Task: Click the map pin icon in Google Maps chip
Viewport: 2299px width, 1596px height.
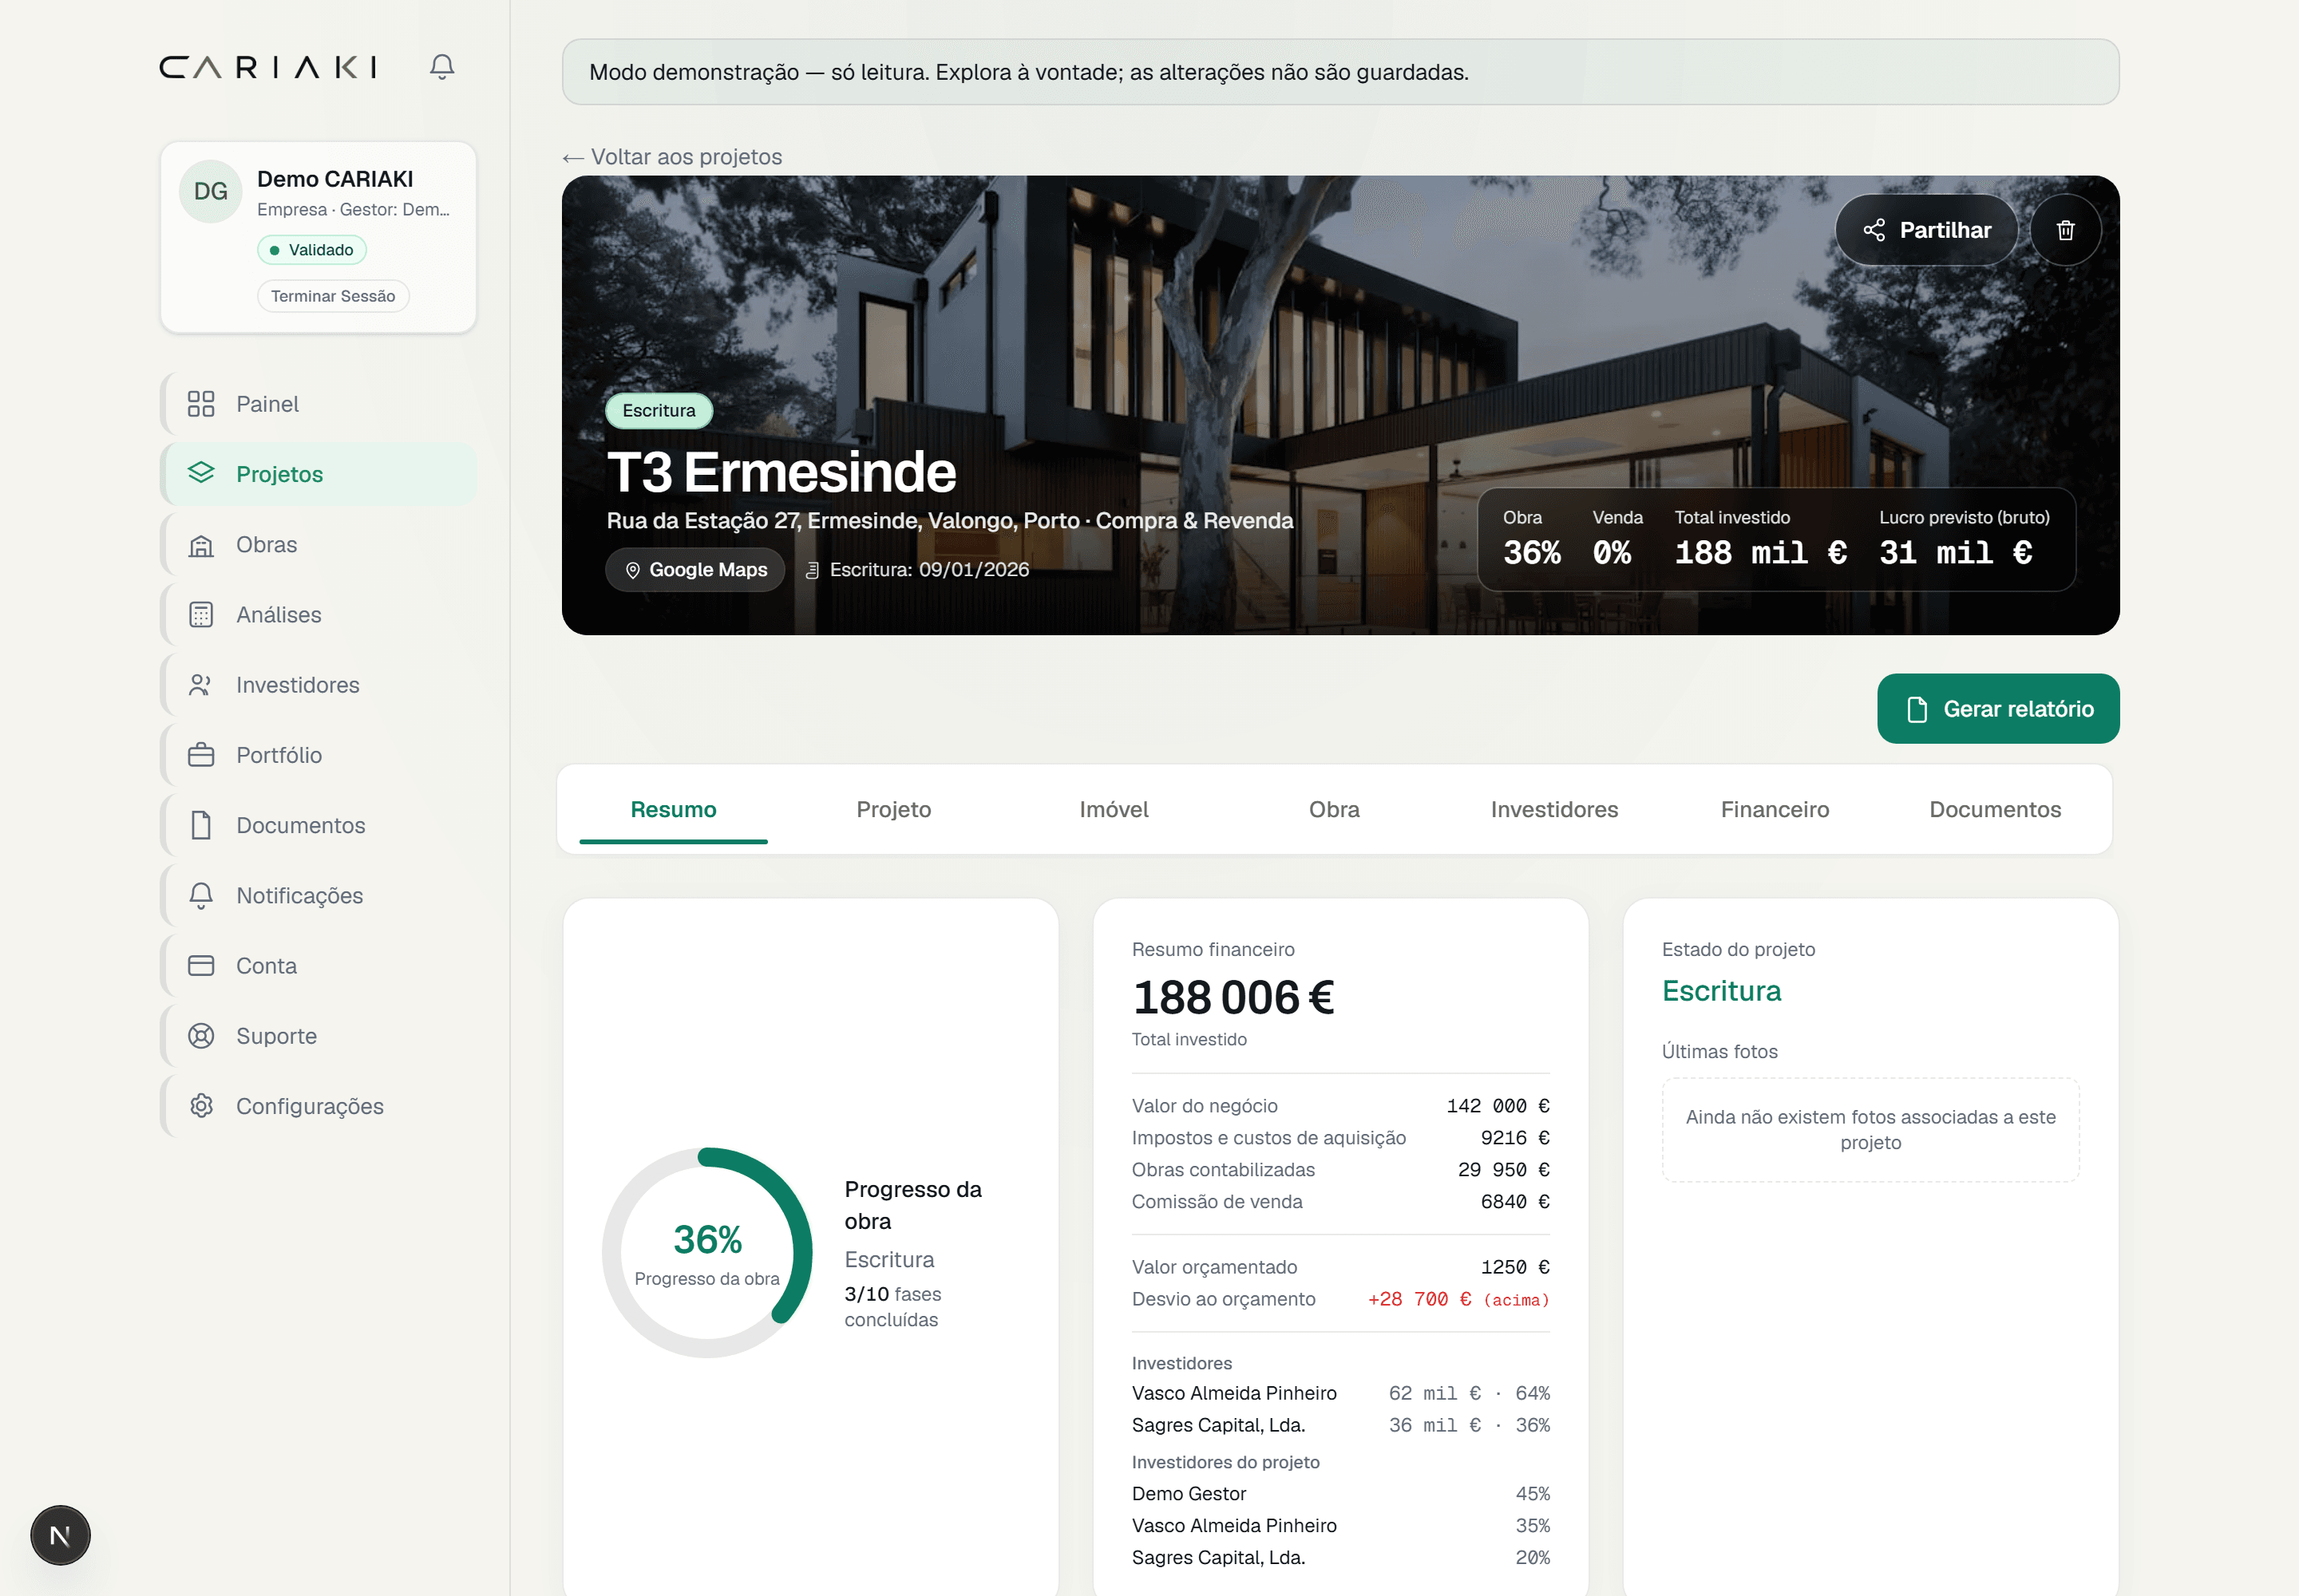Action: [x=632, y=570]
